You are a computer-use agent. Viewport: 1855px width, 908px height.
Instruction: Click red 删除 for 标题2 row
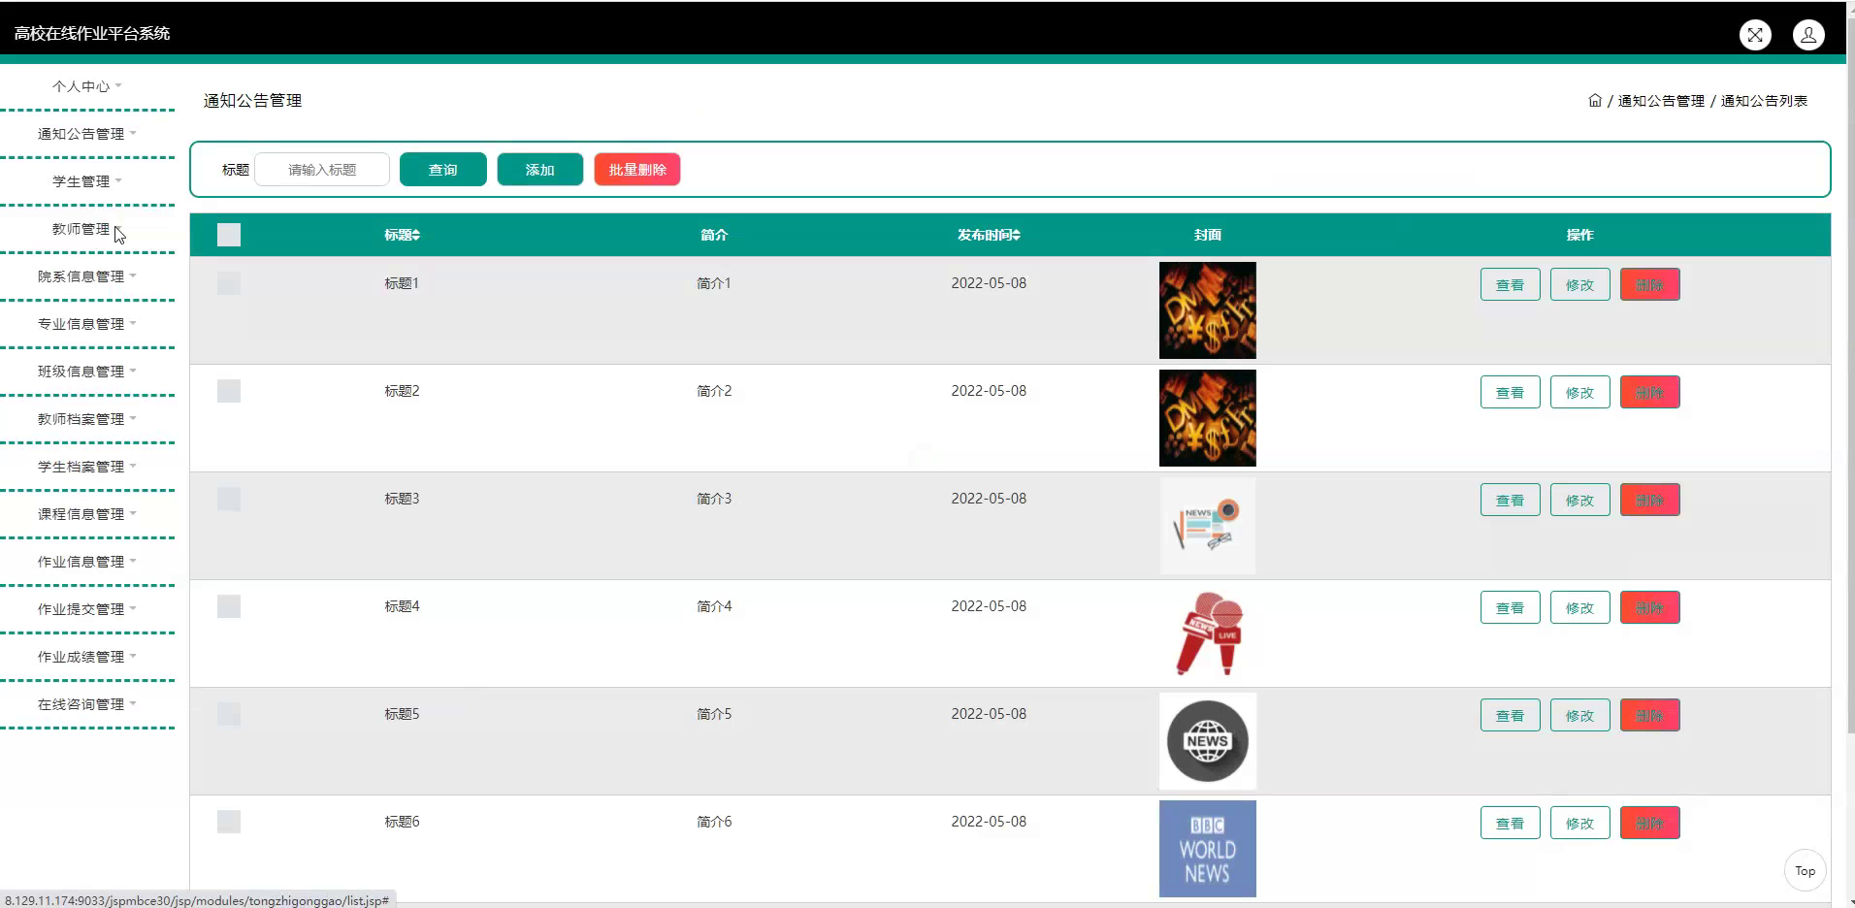[x=1650, y=393]
